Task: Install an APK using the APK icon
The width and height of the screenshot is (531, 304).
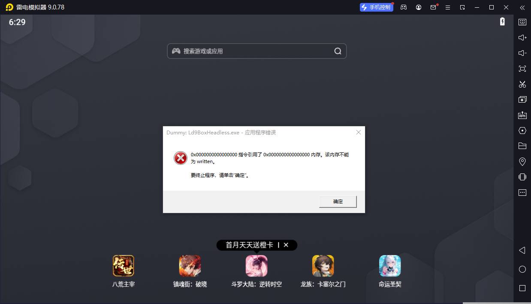Action: tap(522, 115)
